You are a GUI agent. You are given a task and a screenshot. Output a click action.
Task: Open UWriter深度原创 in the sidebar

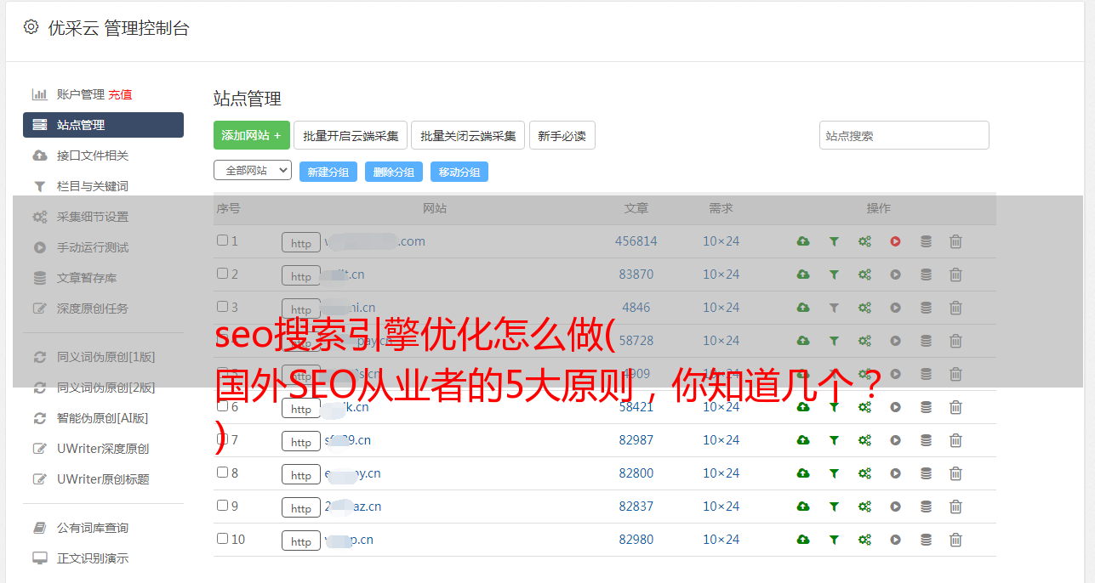pyautogui.click(x=103, y=449)
